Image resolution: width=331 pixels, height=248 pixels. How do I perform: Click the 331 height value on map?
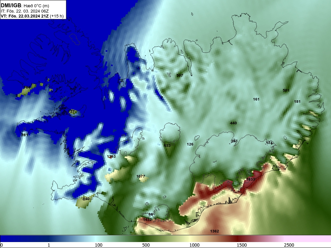pos(24,135)
